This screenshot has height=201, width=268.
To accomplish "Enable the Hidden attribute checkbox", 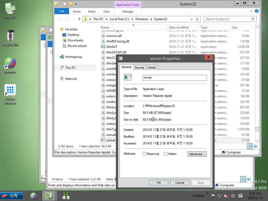I will pos(165,154).
